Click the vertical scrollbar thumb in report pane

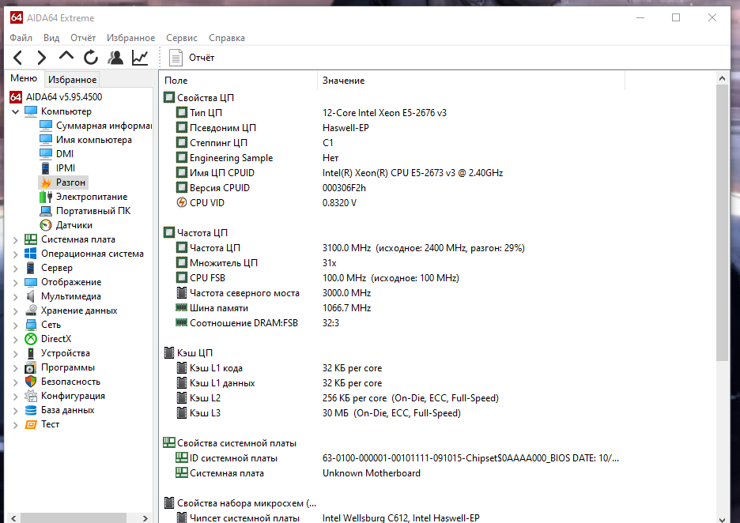722,224
